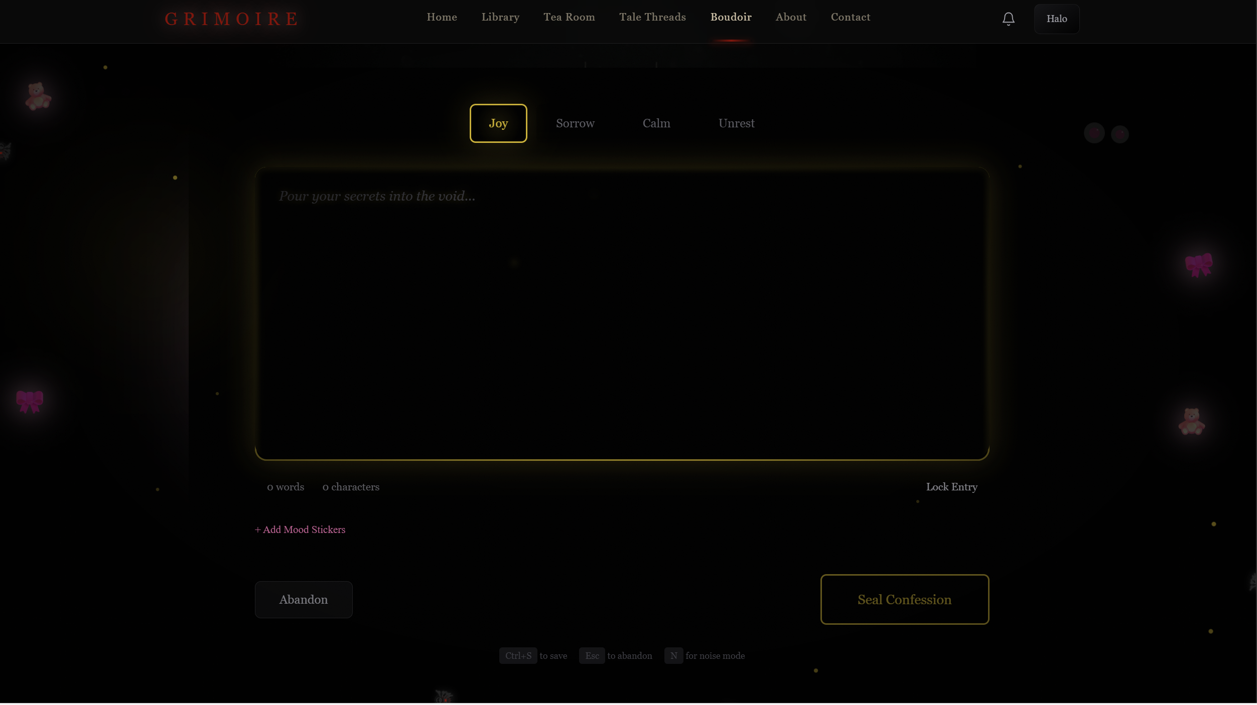Toggle Lock Entry for this confession
The image size is (1257, 705).
click(951, 487)
